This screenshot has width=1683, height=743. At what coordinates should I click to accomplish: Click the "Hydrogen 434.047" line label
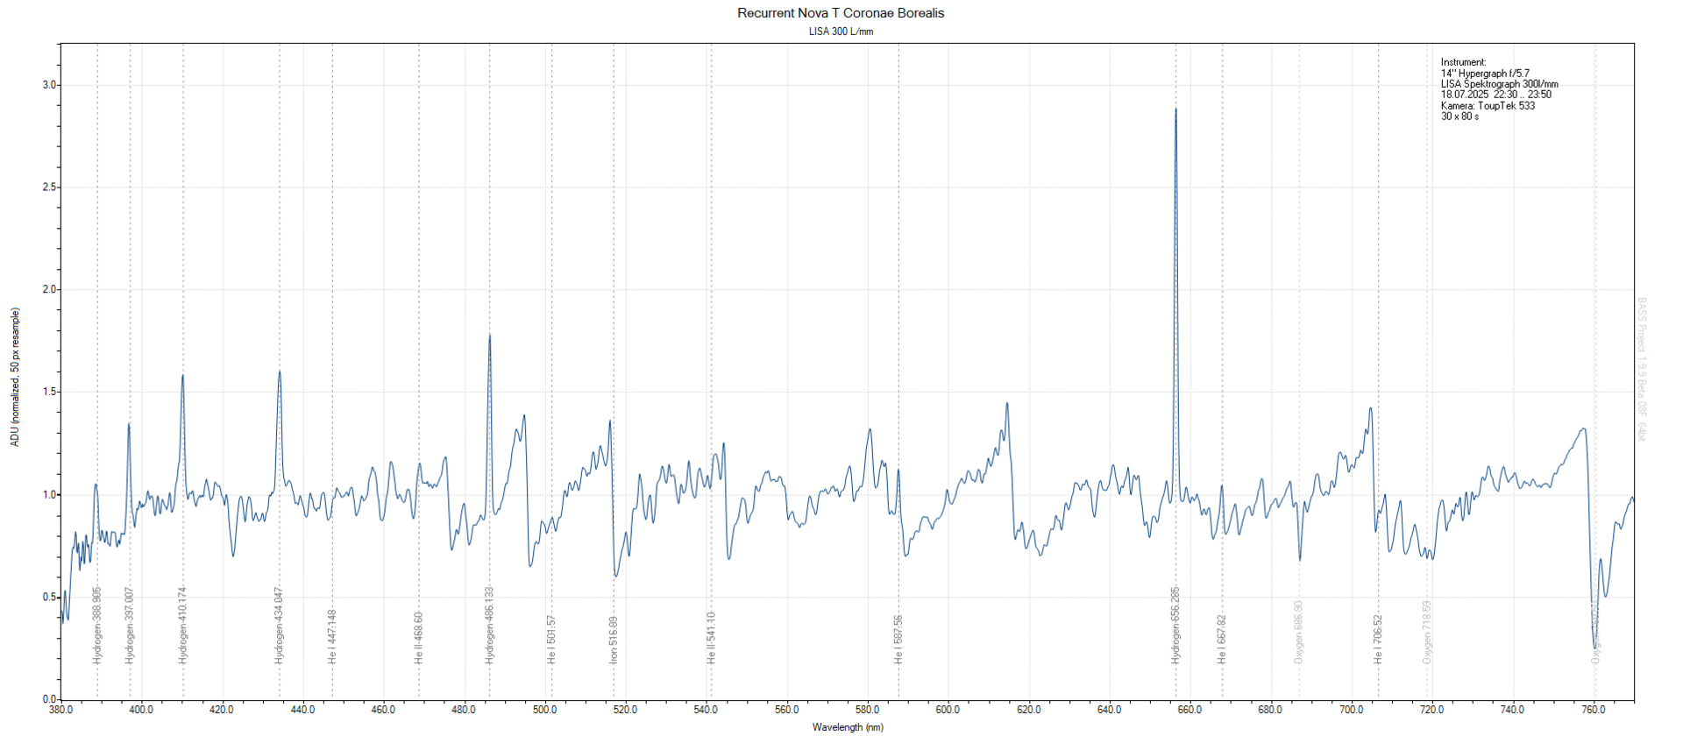click(280, 625)
